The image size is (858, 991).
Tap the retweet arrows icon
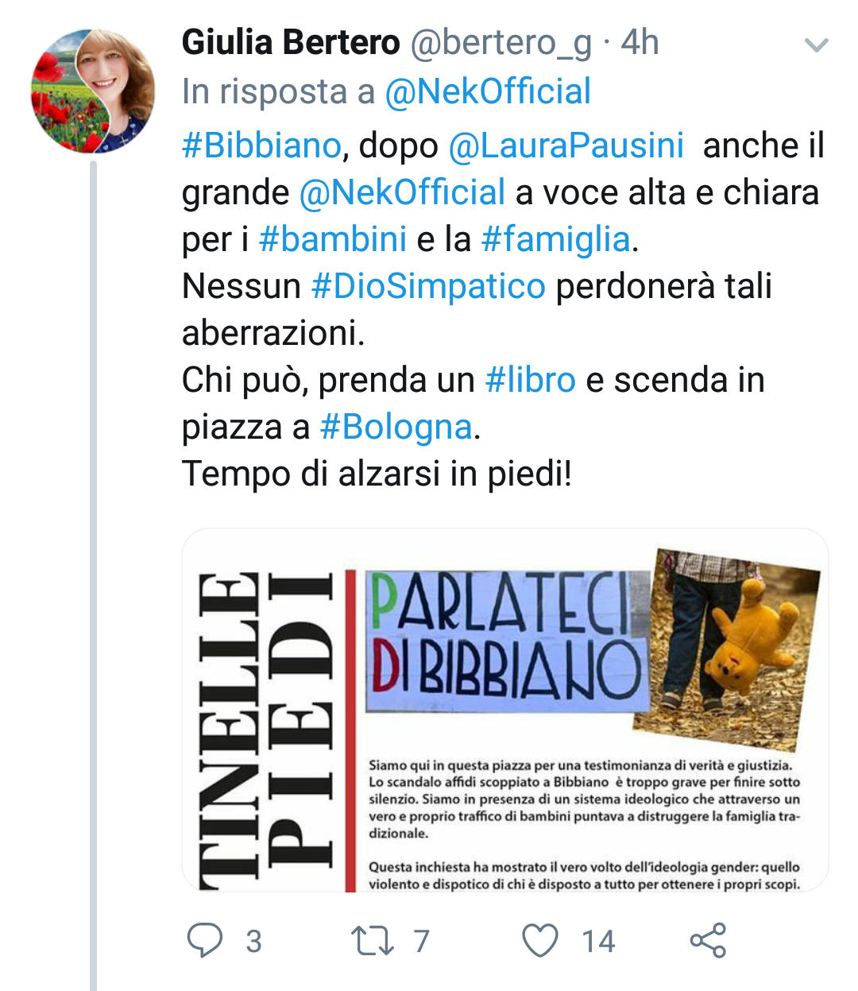pos(373,941)
